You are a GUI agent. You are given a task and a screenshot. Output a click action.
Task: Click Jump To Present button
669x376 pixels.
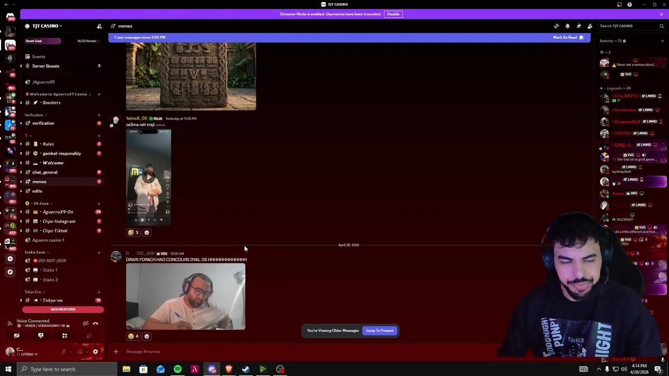coord(379,331)
